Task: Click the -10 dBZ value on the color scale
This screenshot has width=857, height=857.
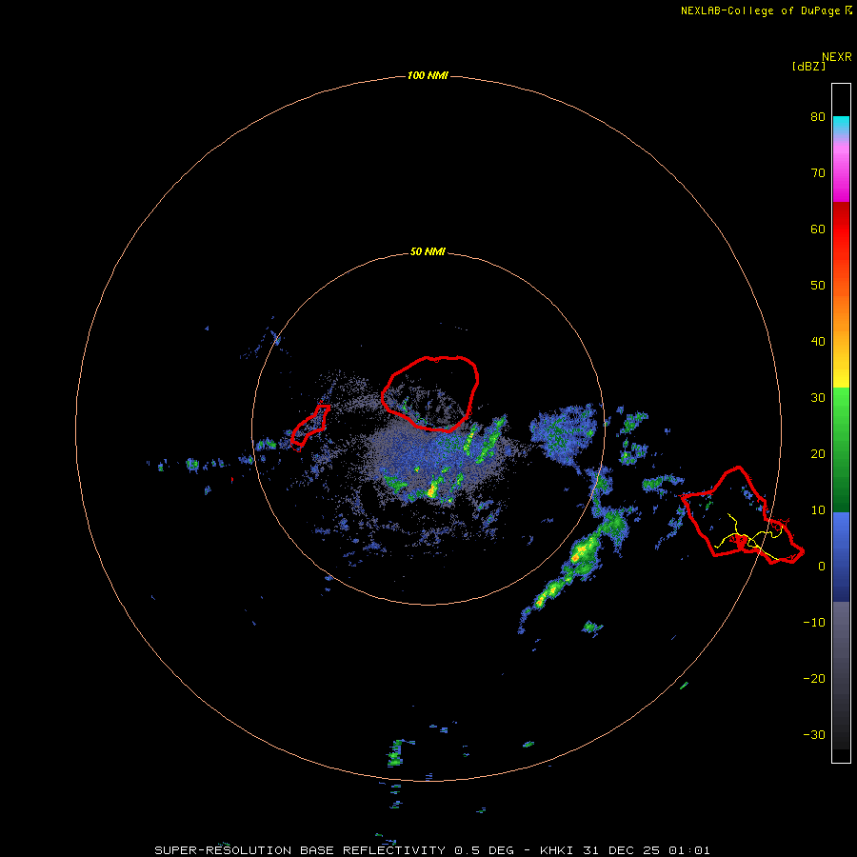Action: click(x=814, y=623)
